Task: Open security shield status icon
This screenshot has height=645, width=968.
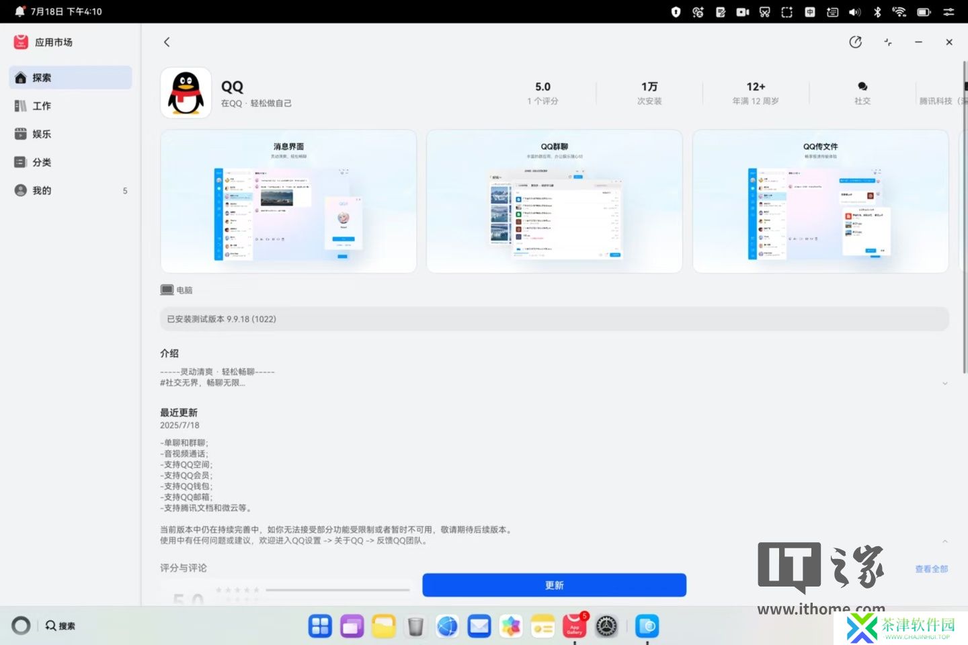Action: tap(676, 11)
